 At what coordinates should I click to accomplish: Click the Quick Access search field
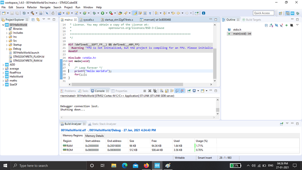[x=263, y=13]
